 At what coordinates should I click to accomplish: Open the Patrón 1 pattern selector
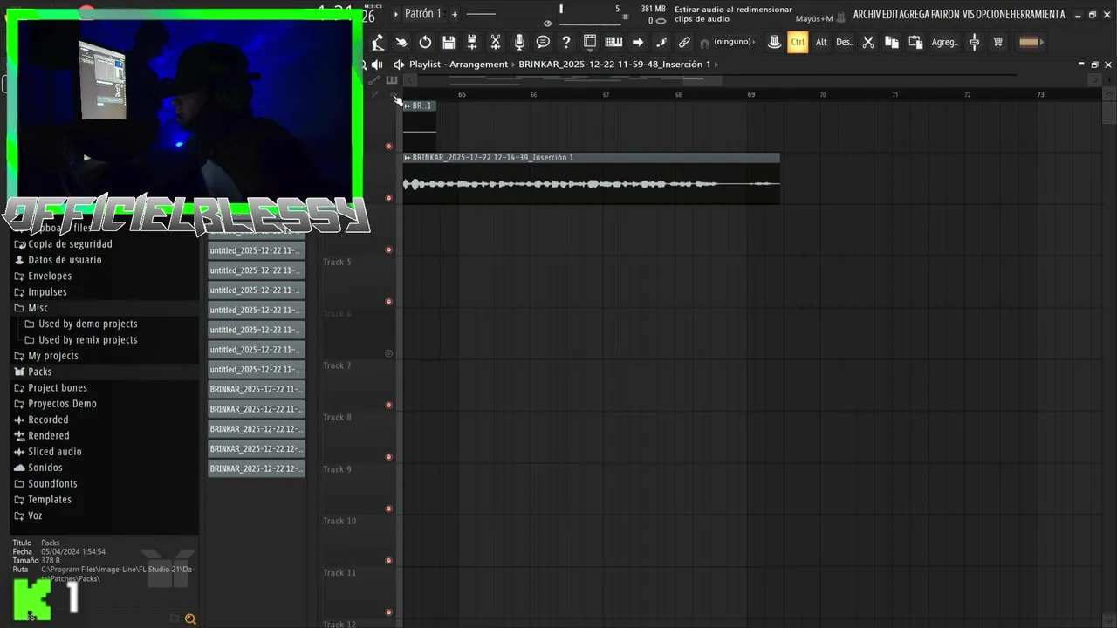click(423, 14)
